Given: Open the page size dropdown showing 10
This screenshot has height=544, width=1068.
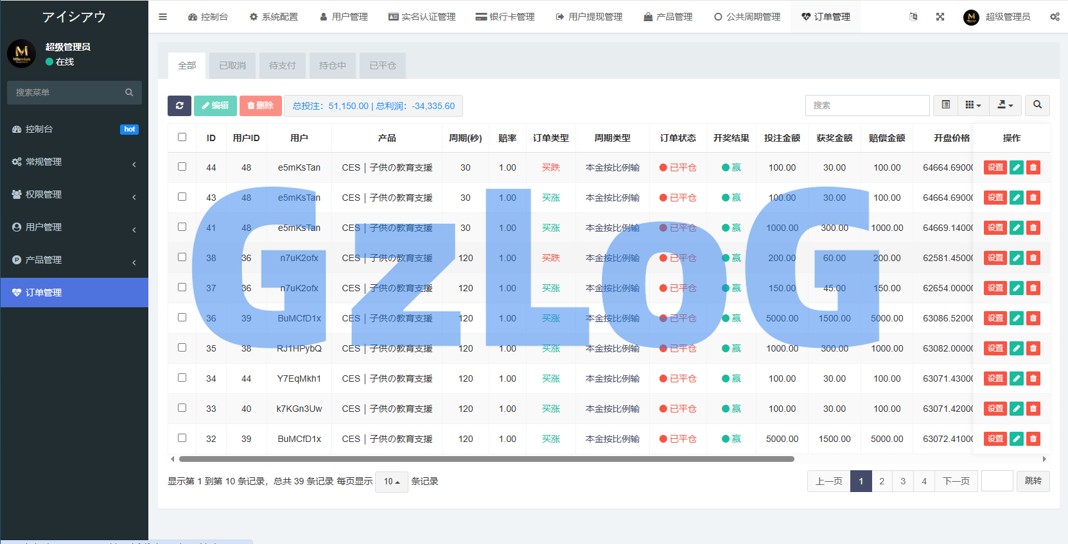Looking at the screenshot, I should (x=392, y=482).
